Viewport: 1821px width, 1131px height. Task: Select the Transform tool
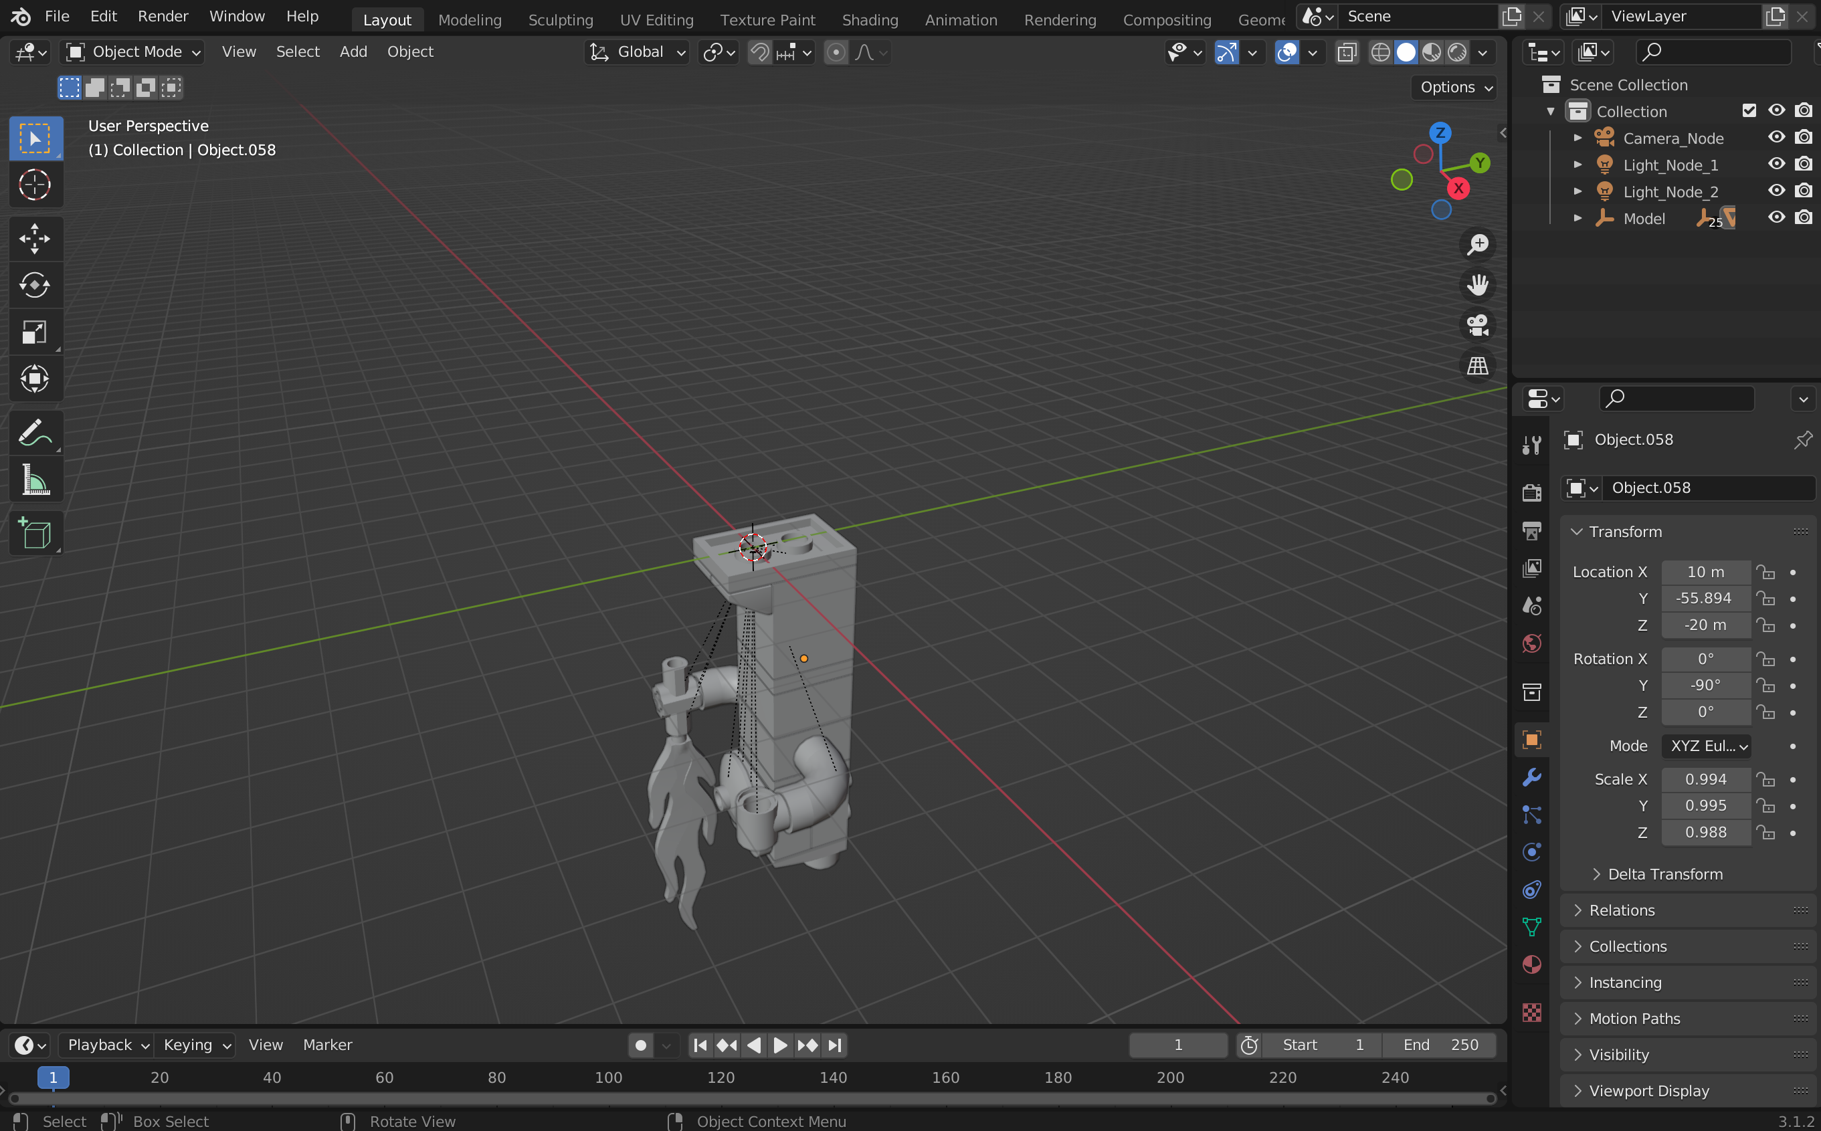pyautogui.click(x=34, y=379)
